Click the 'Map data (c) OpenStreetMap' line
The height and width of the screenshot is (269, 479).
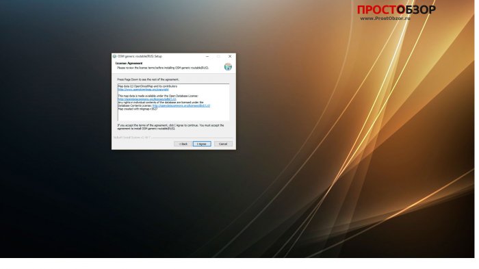tap(148, 86)
